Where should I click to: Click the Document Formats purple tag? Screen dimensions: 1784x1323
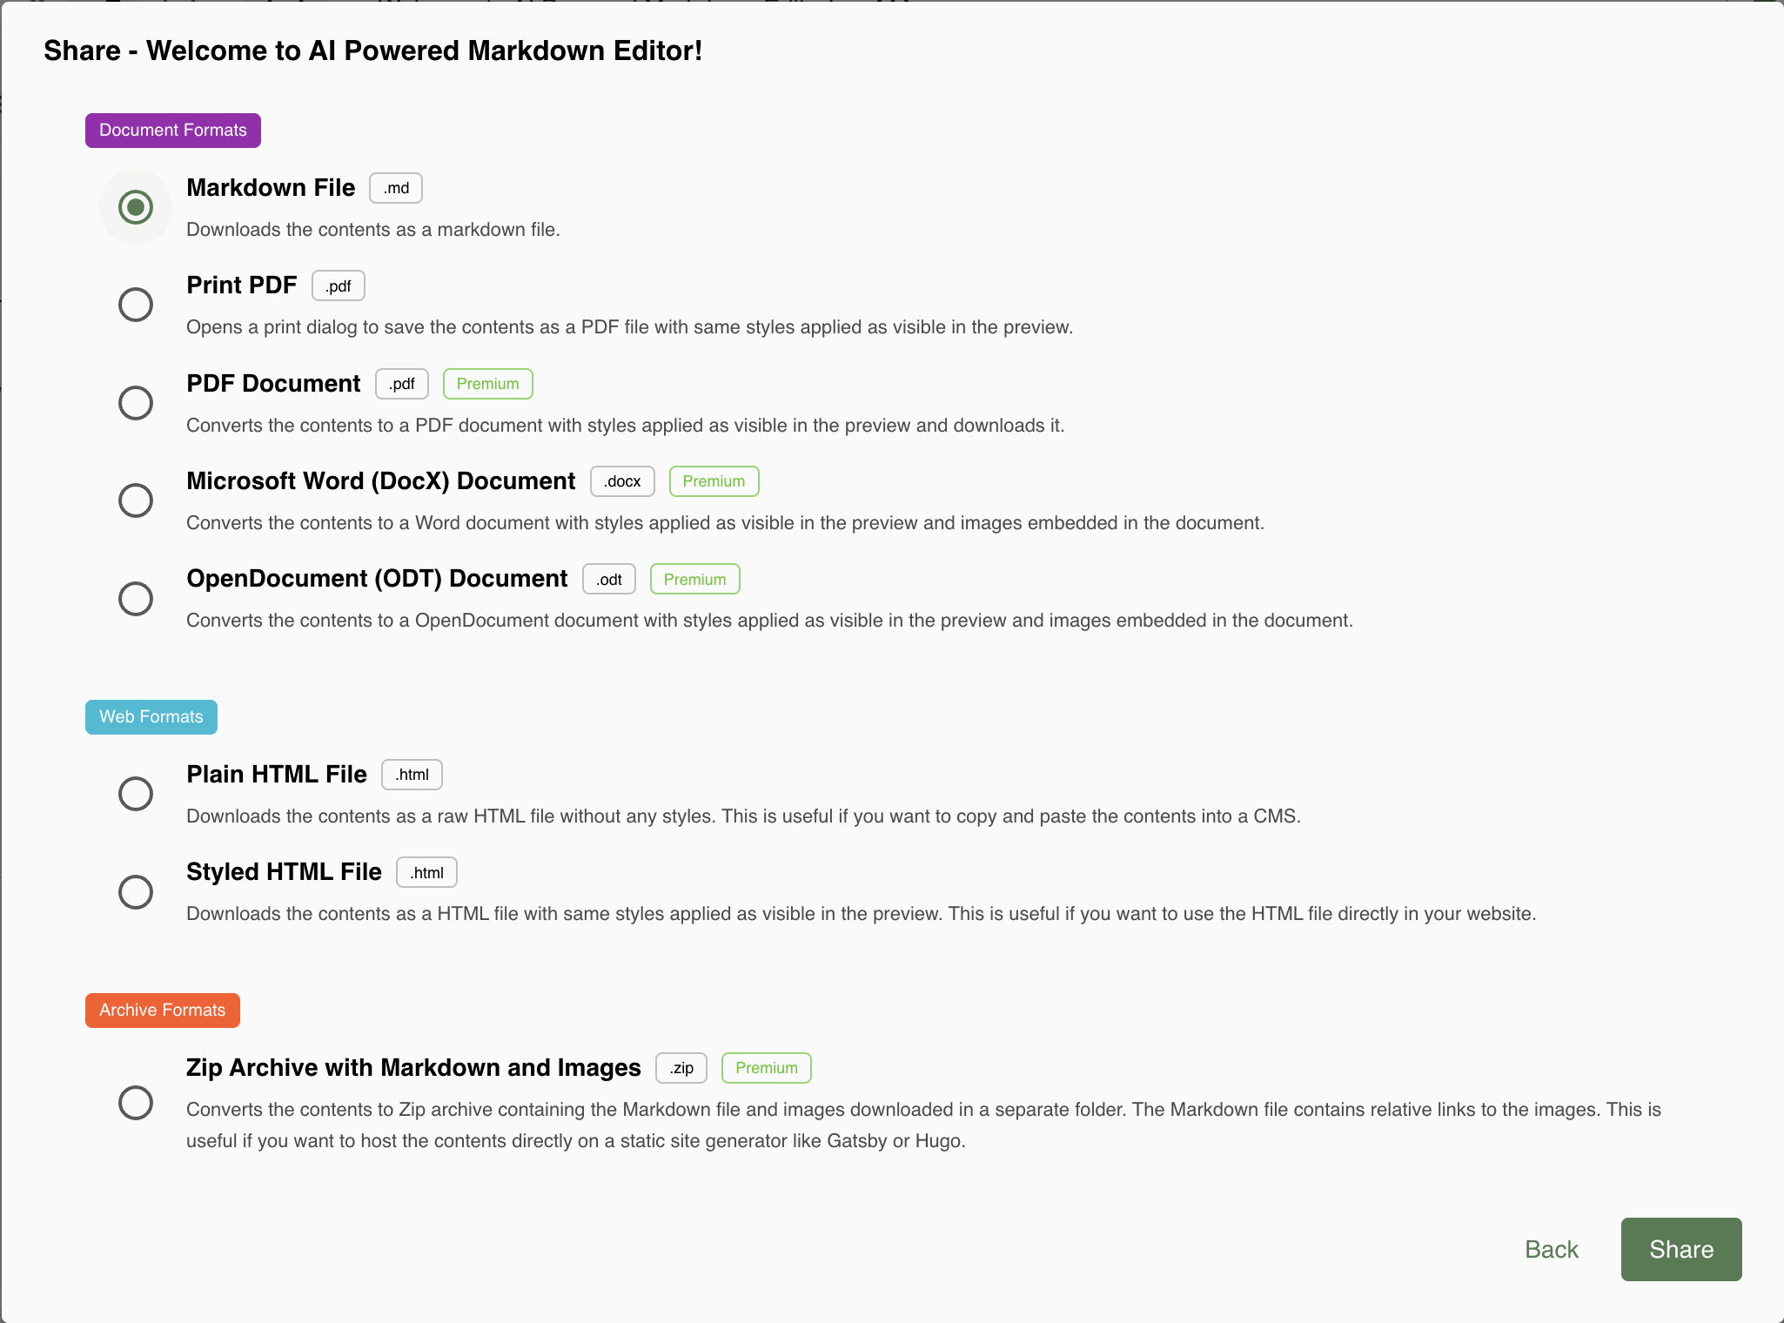point(173,131)
